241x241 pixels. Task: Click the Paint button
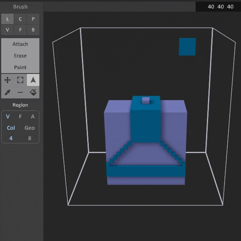(x=20, y=67)
